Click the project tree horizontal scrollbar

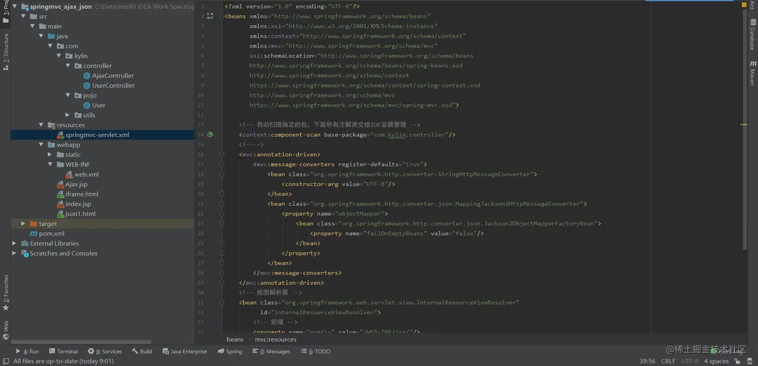[81, 342]
